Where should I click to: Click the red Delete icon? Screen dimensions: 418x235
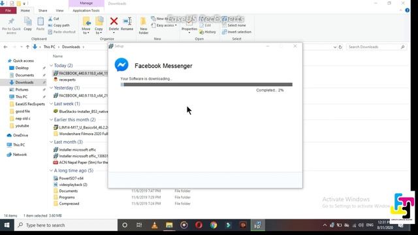tap(114, 21)
